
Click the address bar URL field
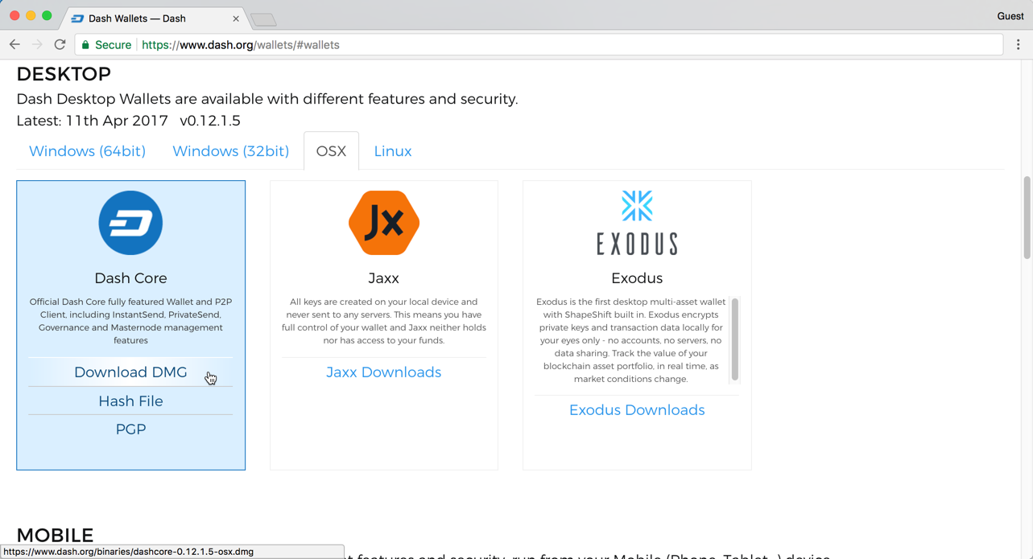[x=539, y=45]
